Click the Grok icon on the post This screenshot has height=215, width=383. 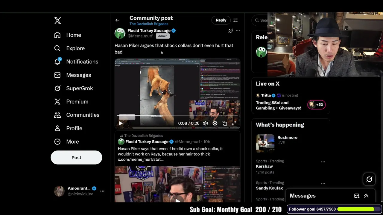pyautogui.click(x=230, y=30)
